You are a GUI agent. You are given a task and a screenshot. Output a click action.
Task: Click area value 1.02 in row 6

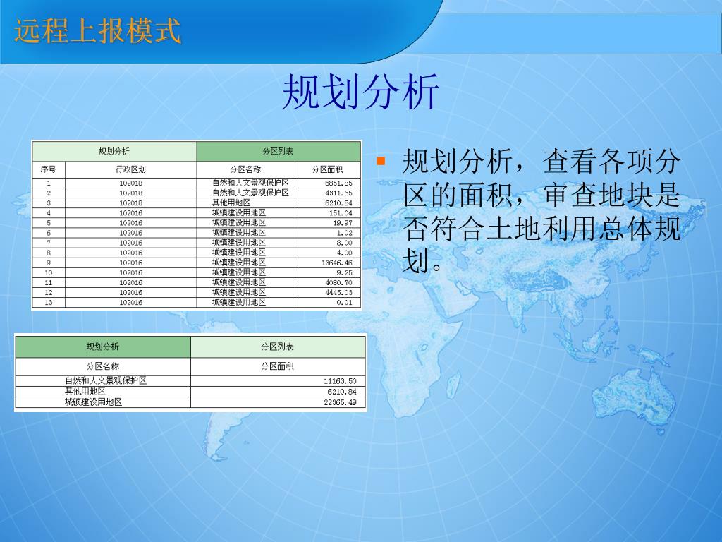click(x=344, y=233)
